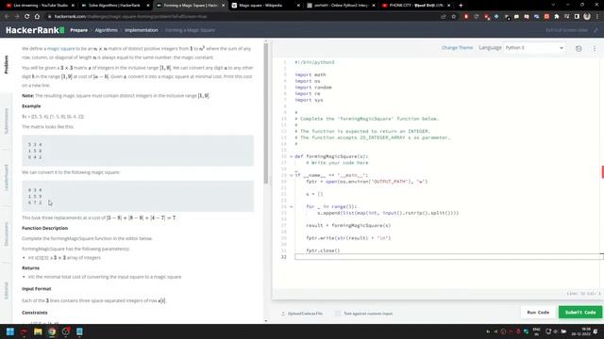Click the Submit Code button
This screenshot has height=339, width=604.
[580, 313]
